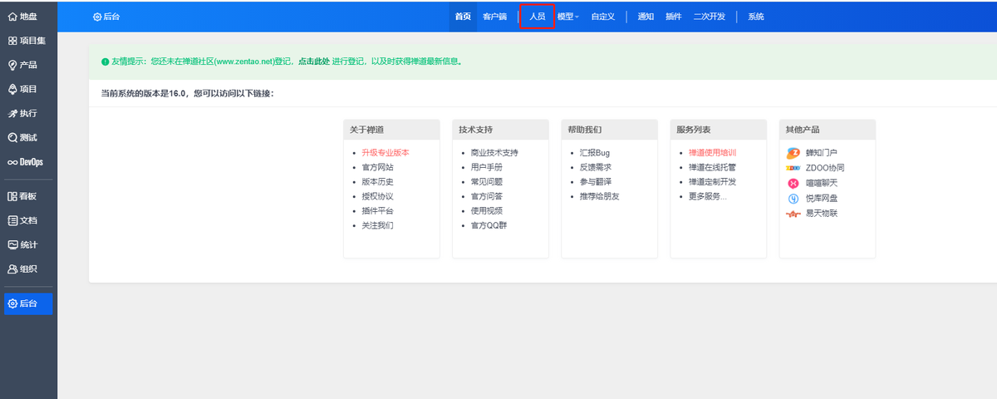Open 授权协议 link

377,197
